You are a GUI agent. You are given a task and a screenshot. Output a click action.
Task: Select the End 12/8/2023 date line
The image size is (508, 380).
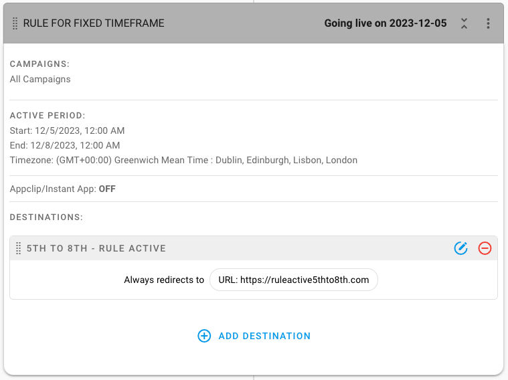coord(65,145)
